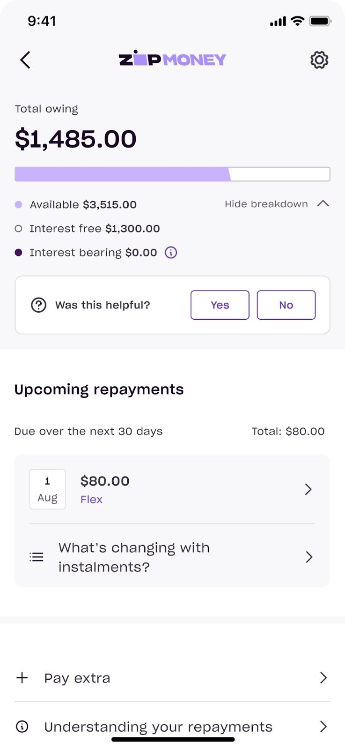Tap the total owing progress bar
Viewport: 345px width, 750px height.
(x=172, y=174)
